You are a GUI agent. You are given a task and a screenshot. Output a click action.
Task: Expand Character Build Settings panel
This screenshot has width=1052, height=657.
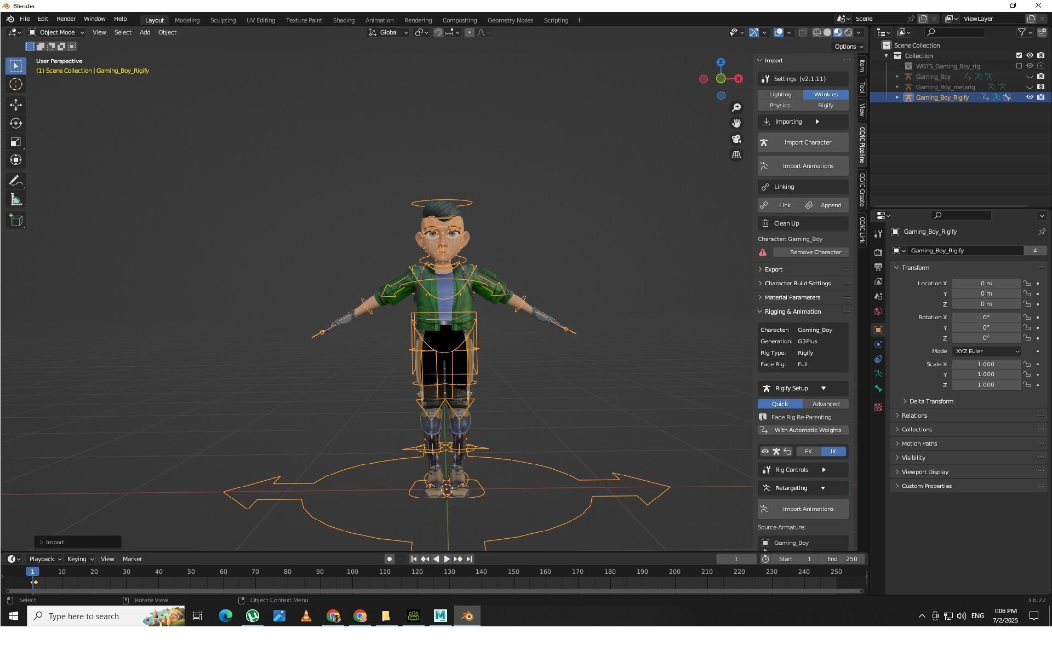[797, 284]
